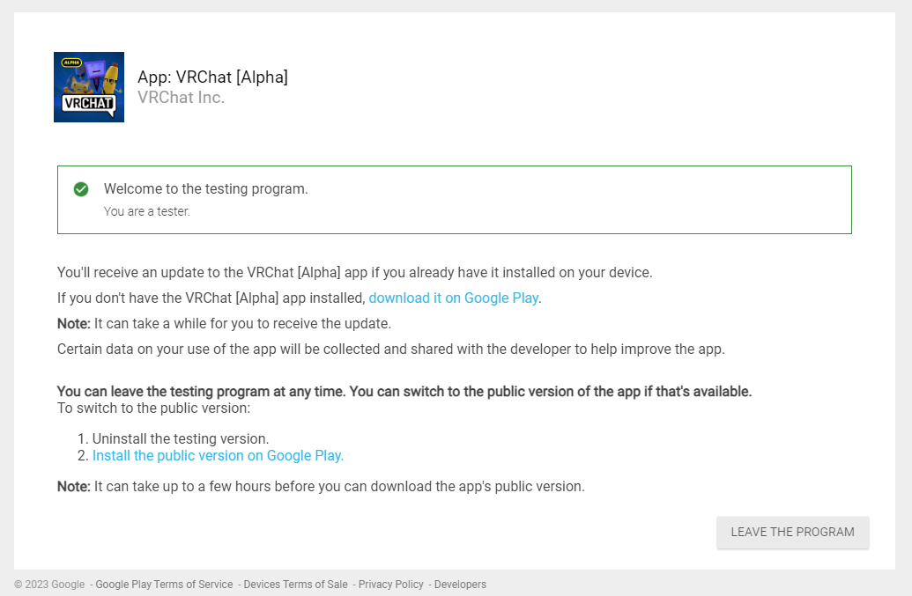Open the Developers page

click(460, 584)
